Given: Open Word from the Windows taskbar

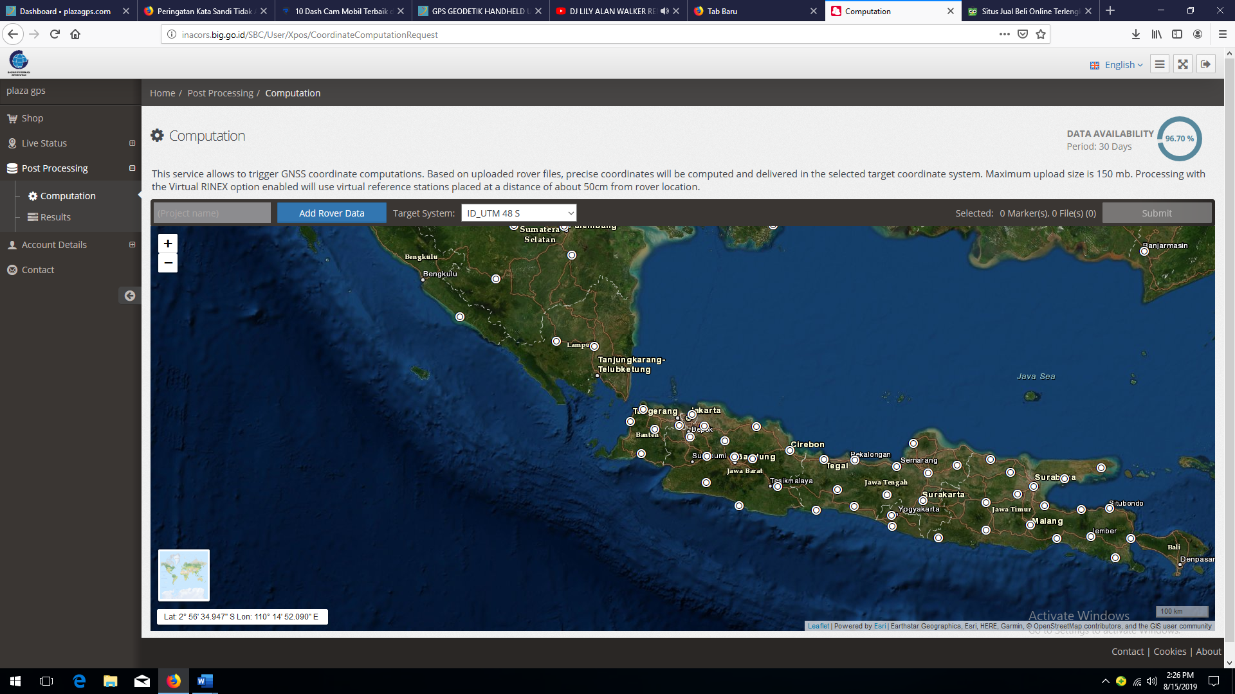Looking at the screenshot, I should tap(205, 681).
